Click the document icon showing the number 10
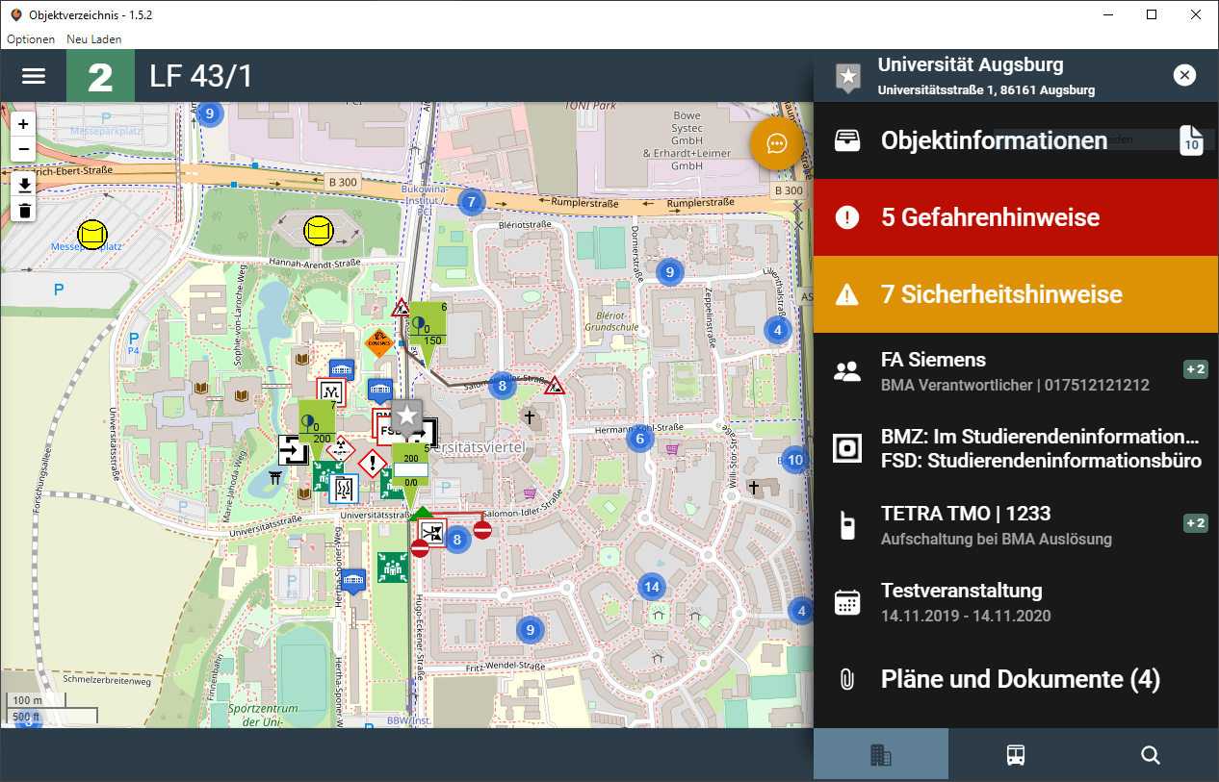The height and width of the screenshot is (782, 1219). point(1191,140)
